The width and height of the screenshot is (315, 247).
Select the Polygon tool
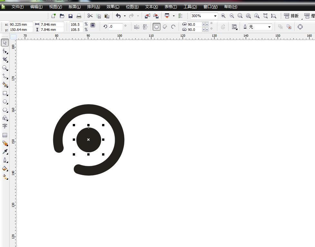click(5, 110)
